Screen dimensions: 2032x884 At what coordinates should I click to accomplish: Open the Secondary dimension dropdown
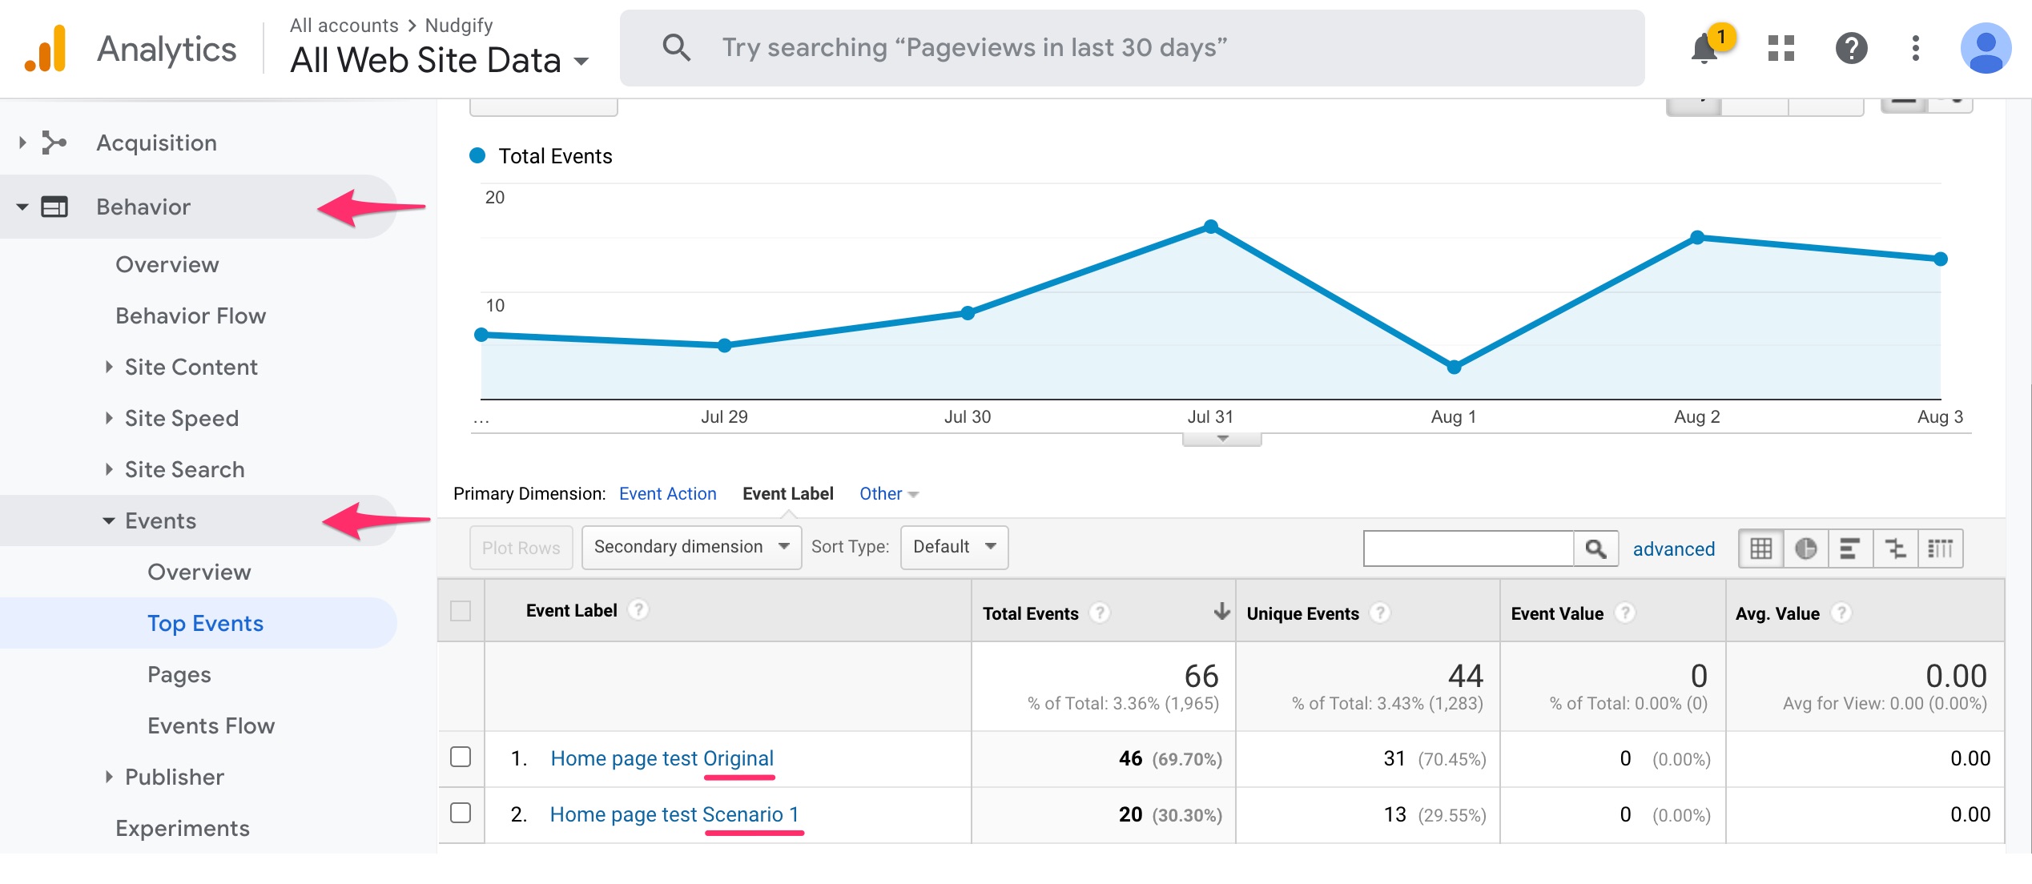coord(690,546)
